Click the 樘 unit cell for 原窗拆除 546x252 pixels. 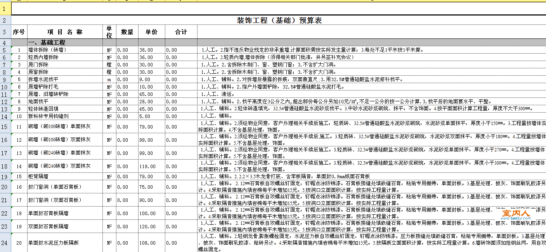(109, 72)
